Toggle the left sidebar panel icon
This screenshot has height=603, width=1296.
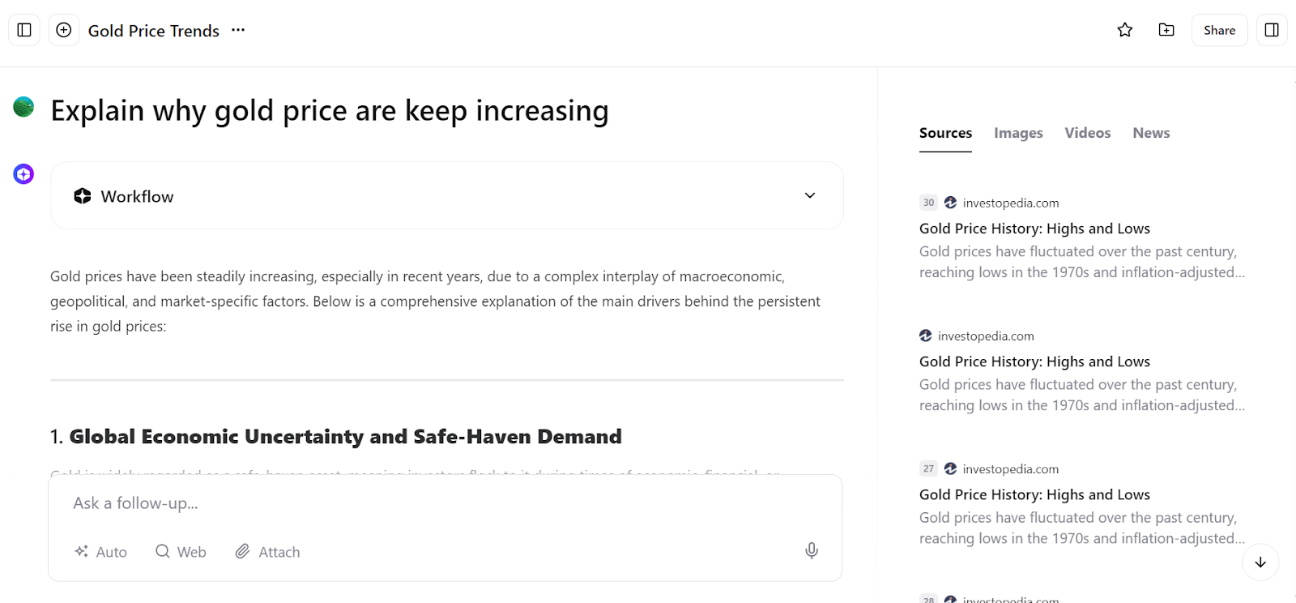(24, 30)
